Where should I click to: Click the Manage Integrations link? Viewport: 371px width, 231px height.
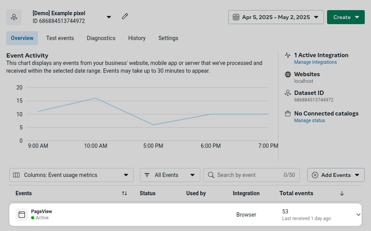(x=315, y=62)
